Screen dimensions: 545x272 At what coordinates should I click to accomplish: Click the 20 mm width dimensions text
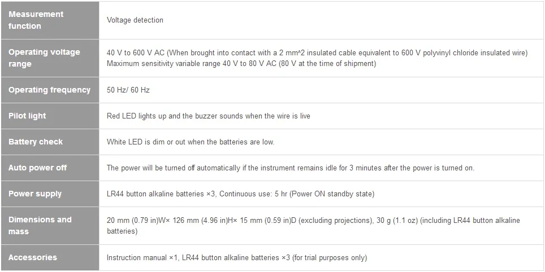(313, 220)
